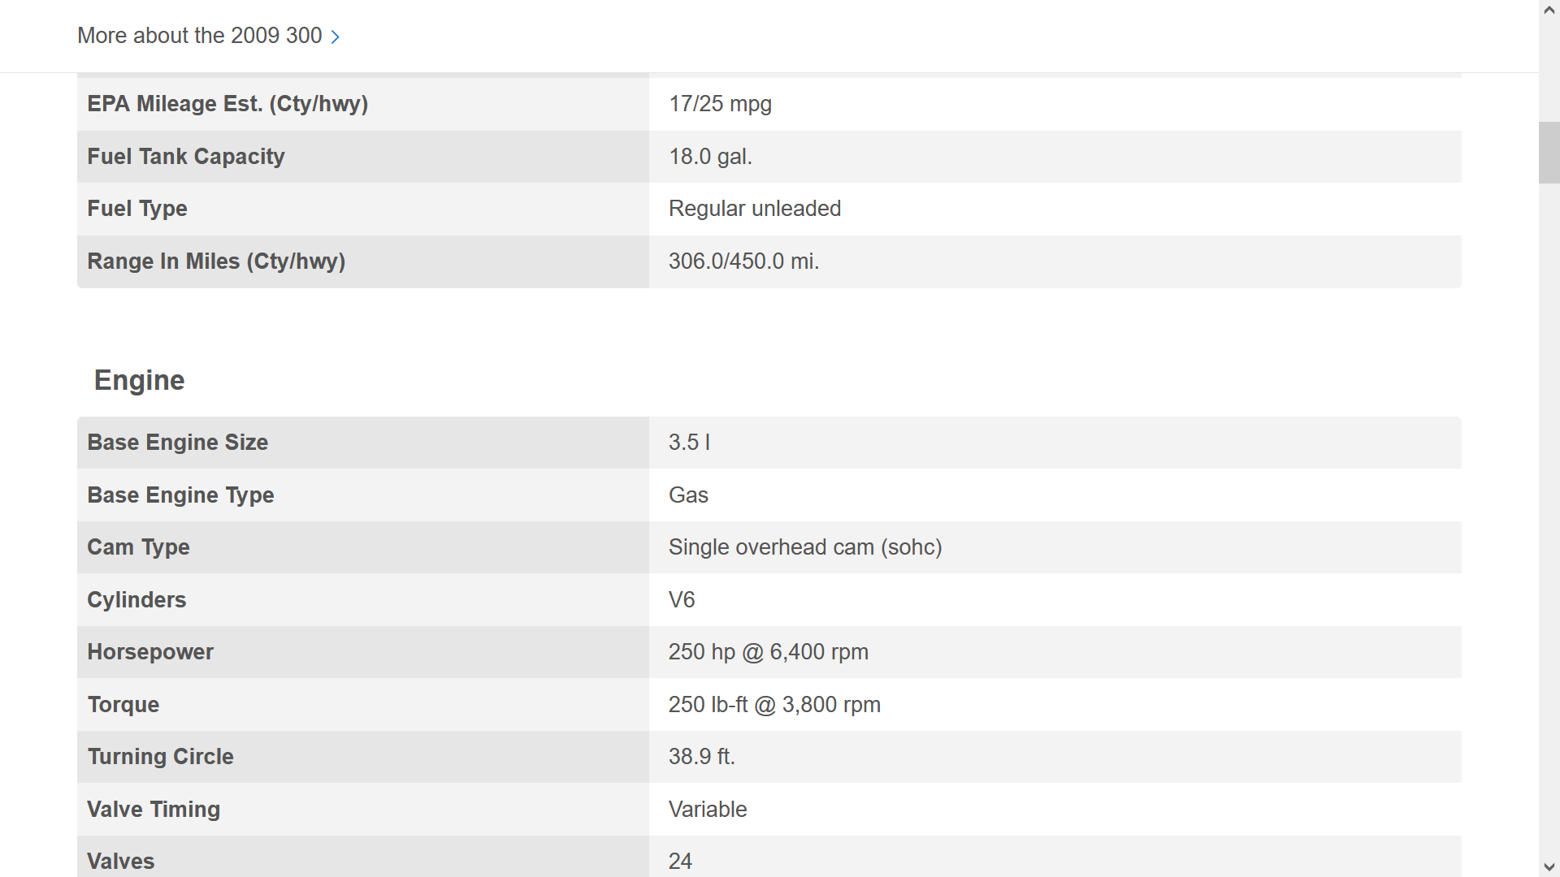This screenshot has height=877, width=1560.
Task: Click the Fuel Tank Capacity label
Action: (186, 157)
